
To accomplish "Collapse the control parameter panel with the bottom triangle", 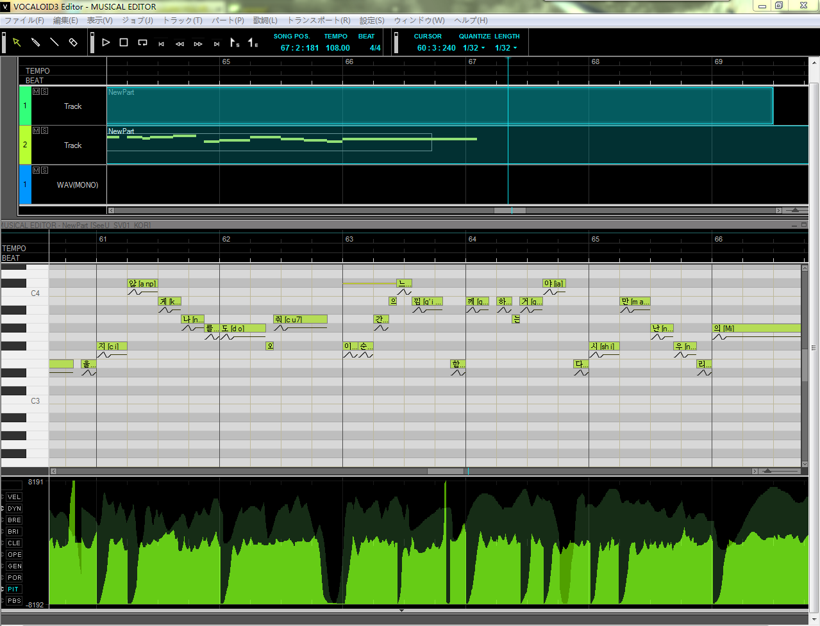I will 402,611.
